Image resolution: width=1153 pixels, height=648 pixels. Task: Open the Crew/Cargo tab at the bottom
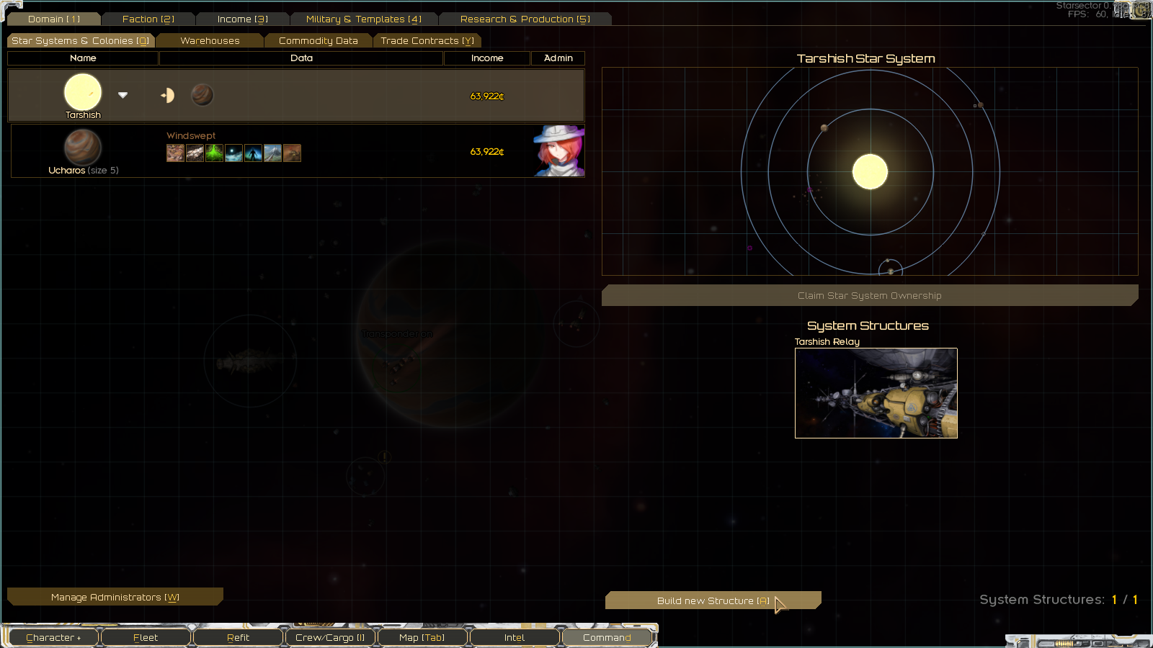pos(330,638)
